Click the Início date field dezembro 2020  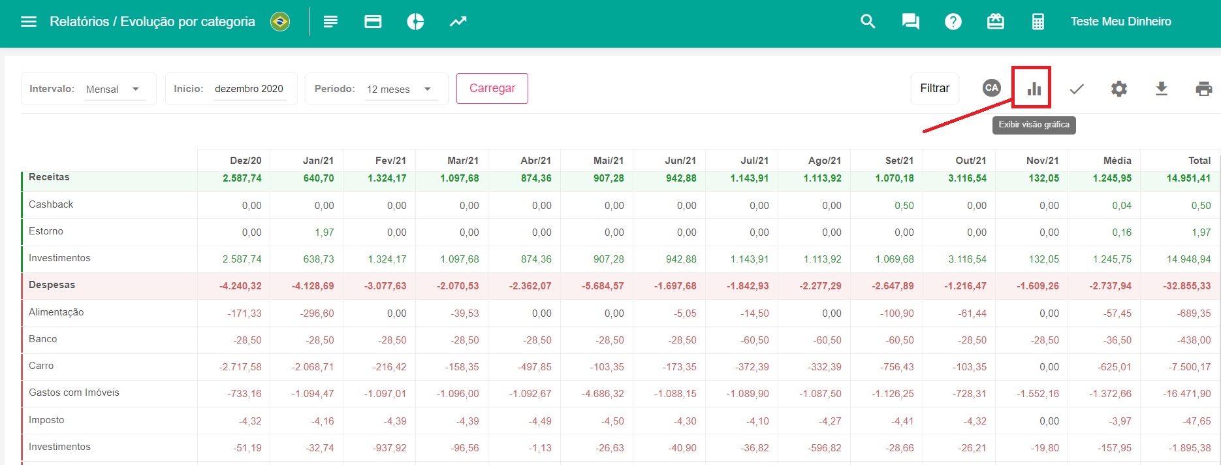point(249,89)
